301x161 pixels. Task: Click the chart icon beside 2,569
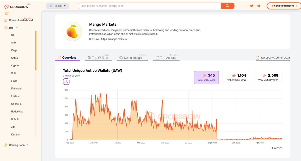pyautogui.click(x=264, y=75)
